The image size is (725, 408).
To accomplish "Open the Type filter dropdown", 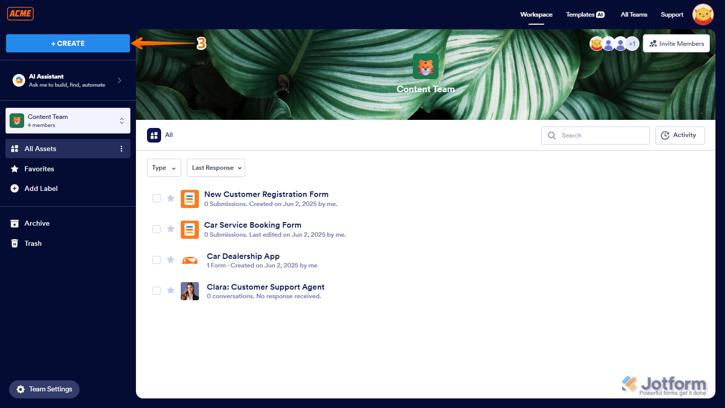I will [164, 167].
